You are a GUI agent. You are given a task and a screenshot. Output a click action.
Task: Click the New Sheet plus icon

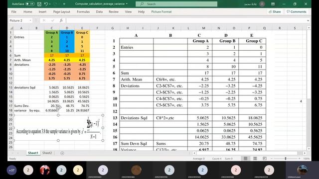tap(62, 153)
